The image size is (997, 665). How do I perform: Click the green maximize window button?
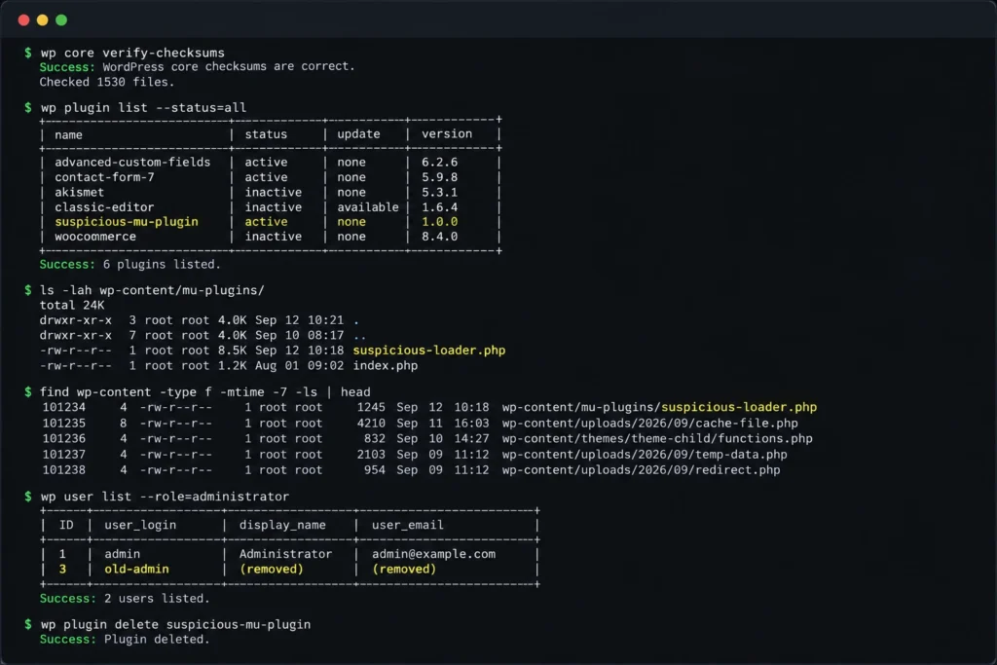click(61, 20)
